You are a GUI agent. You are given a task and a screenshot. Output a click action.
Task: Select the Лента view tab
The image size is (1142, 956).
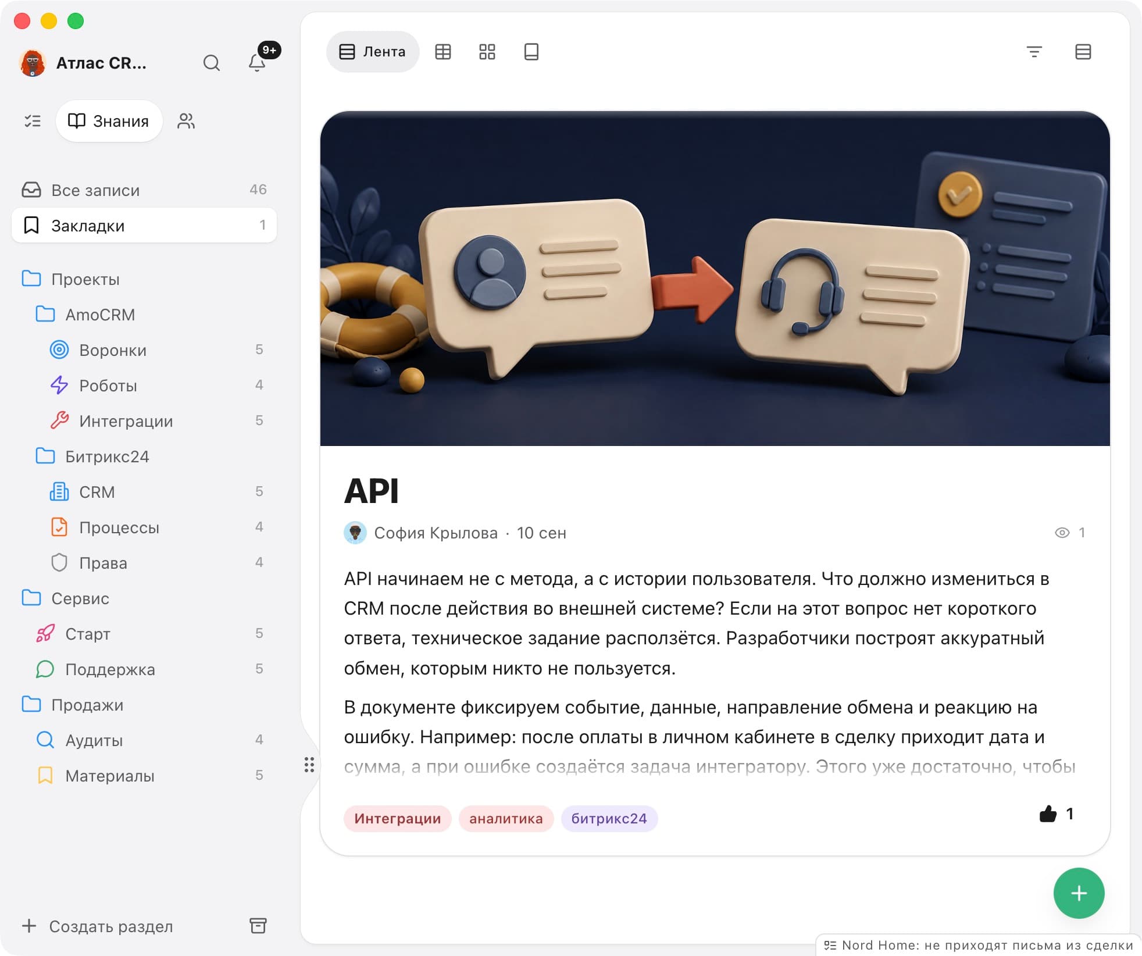372,52
